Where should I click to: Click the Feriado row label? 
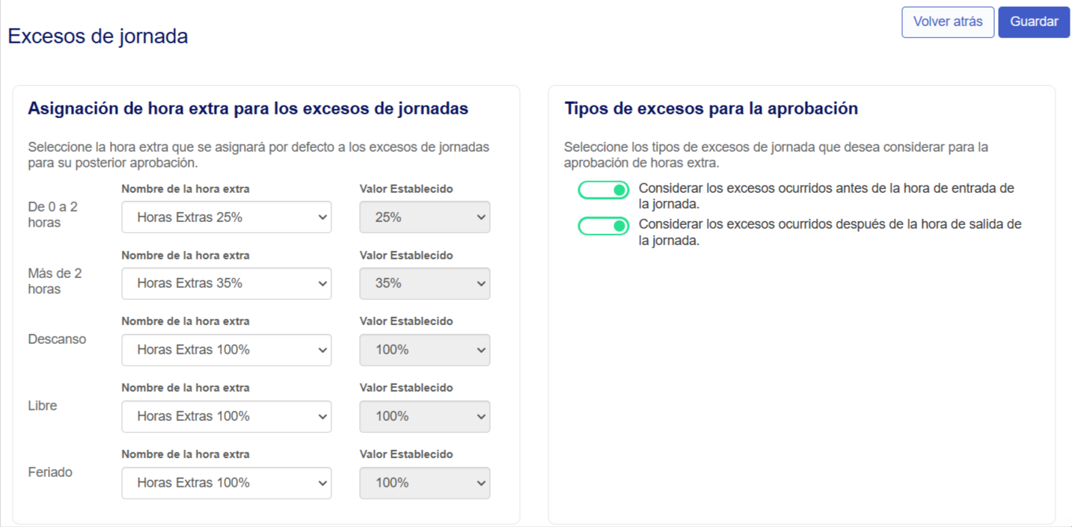pos(50,472)
